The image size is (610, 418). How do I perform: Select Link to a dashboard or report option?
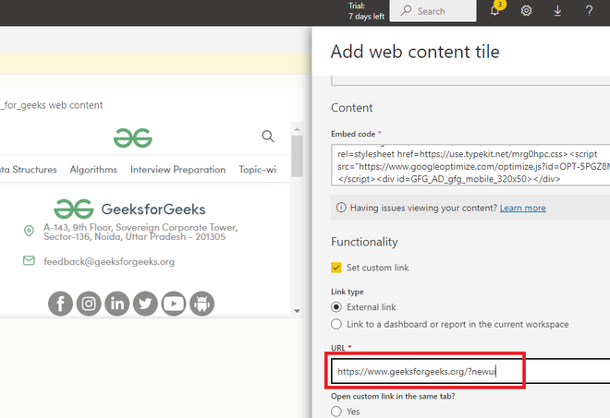[336, 324]
